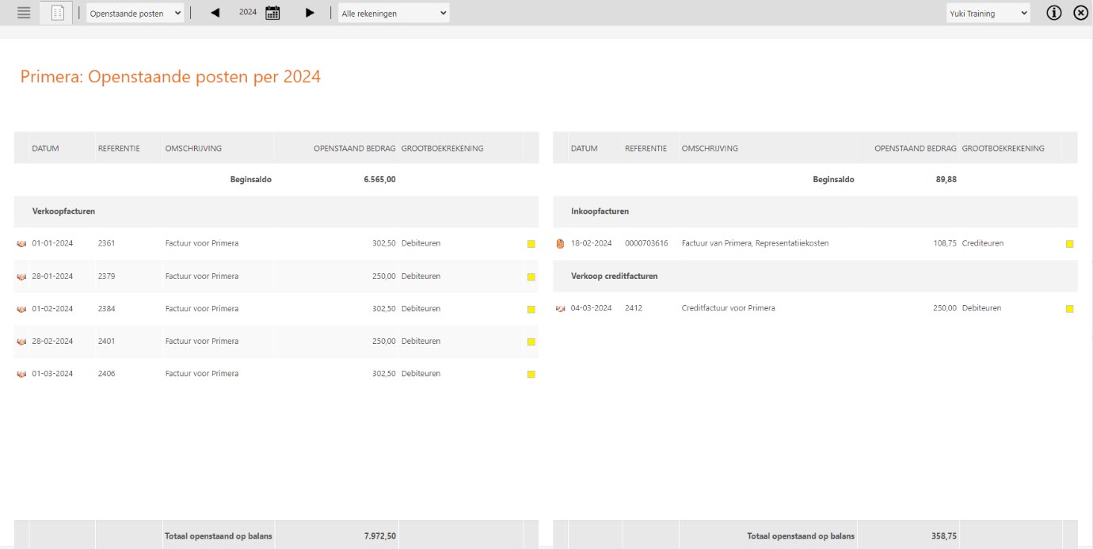This screenshot has height=549, width=1093.
Task: Sort right table by GROOTBOEKREKENING header
Action: tap(1003, 148)
